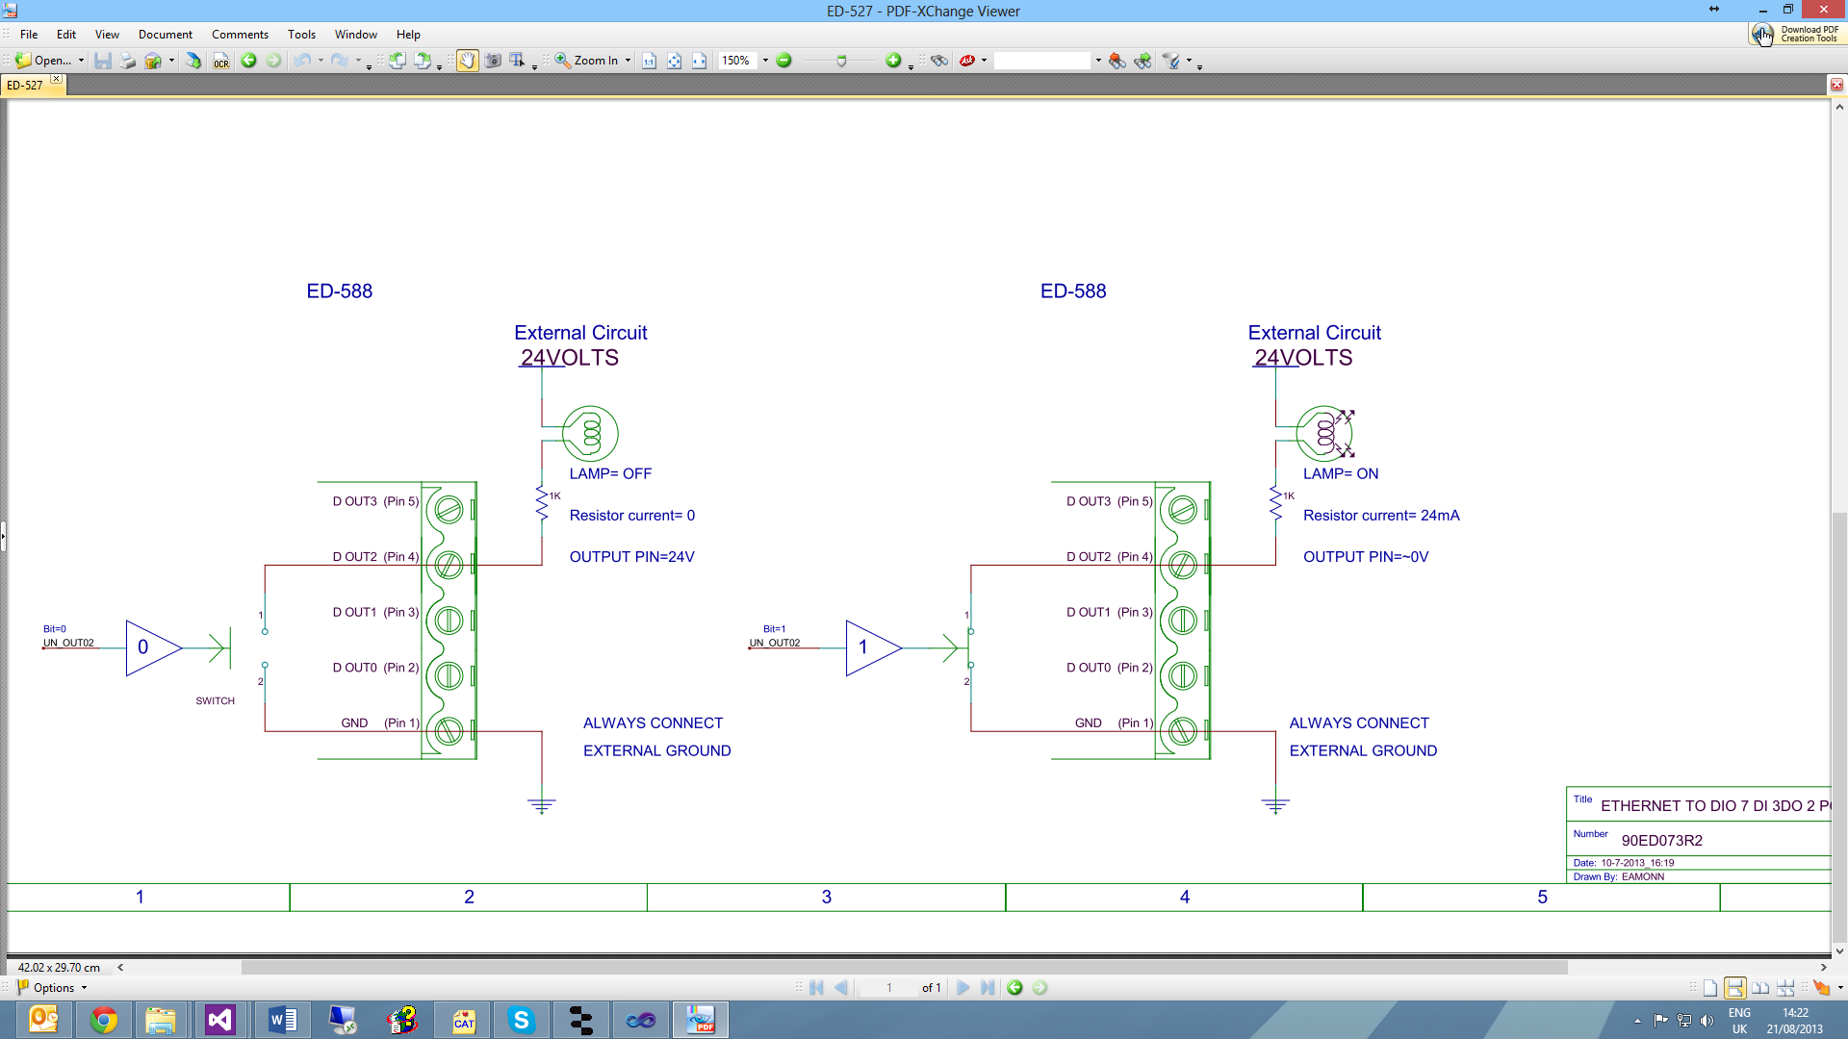Viewport: 1848px width, 1039px height.
Task: Select the Fit Page view icon
Action: click(674, 61)
